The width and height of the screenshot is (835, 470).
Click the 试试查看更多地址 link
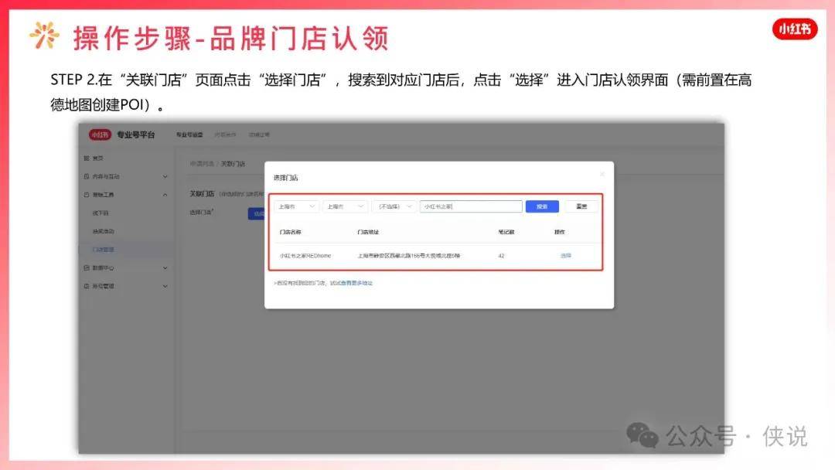tap(352, 283)
